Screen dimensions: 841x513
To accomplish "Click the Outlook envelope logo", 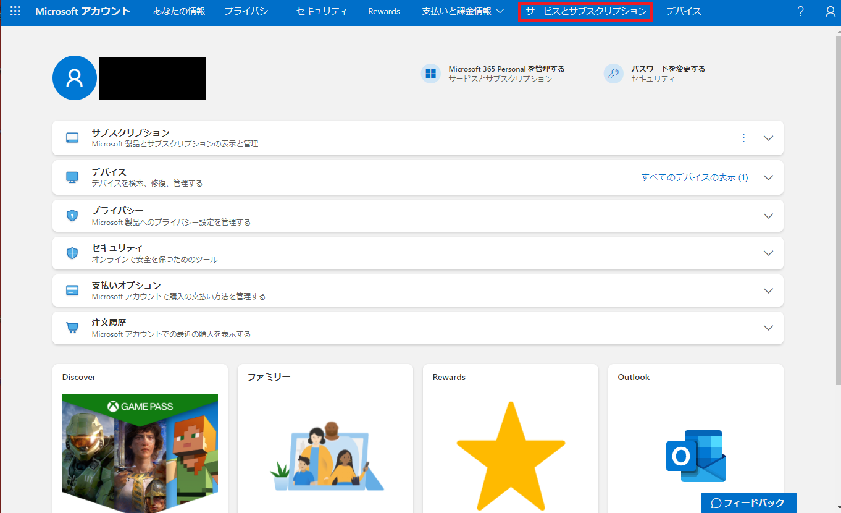I will pos(696,456).
